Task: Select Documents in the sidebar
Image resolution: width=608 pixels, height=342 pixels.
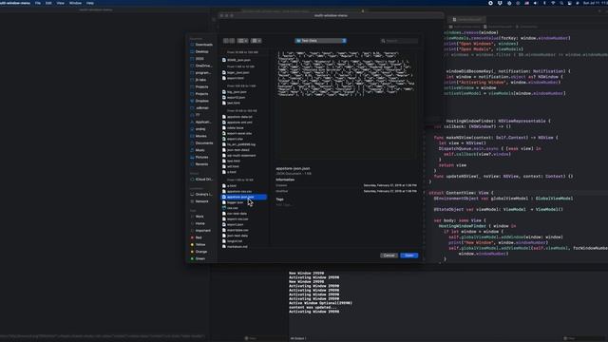Action: tap(201, 143)
